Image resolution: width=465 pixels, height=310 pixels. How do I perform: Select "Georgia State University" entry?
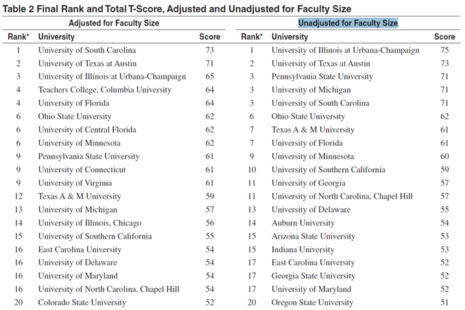pos(313,276)
